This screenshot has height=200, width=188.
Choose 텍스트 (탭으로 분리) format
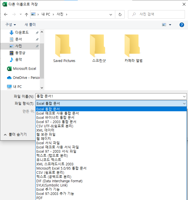coord(111,155)
